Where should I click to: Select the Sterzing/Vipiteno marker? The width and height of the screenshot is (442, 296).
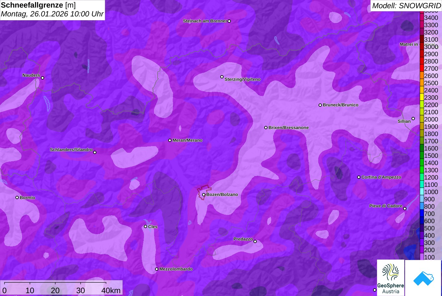click(222, 77)
